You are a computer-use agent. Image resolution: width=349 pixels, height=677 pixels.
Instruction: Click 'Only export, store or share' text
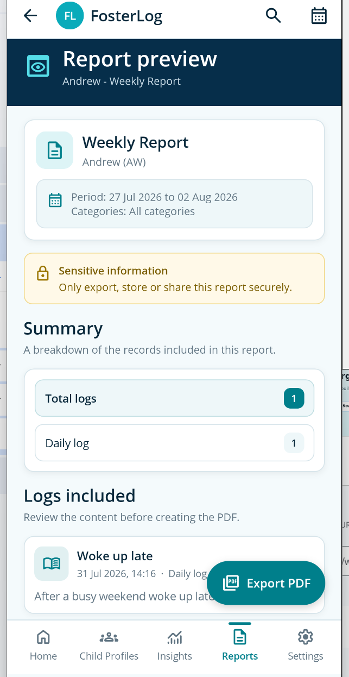(175, 287)
